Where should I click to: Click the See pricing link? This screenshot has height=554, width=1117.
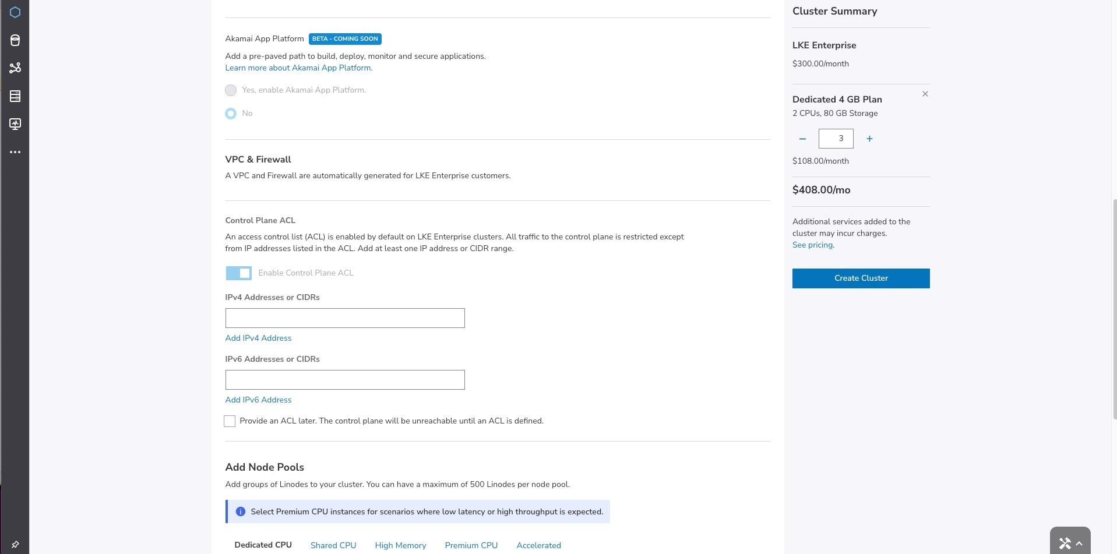812,245
